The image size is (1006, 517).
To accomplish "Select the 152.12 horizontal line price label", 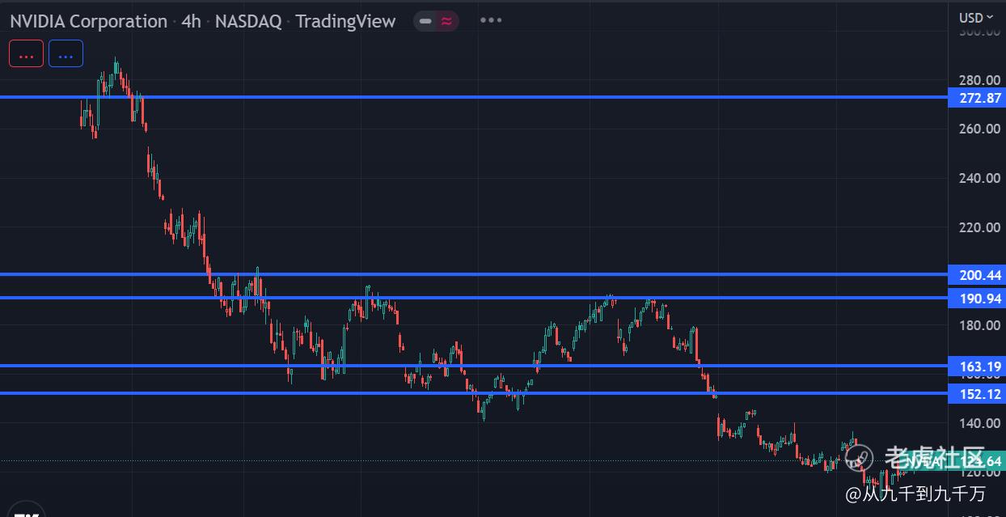I will click(976, 394).
